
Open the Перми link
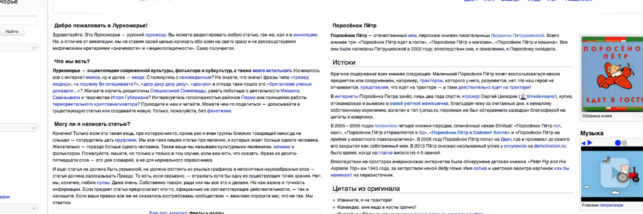tap(248, 98)
